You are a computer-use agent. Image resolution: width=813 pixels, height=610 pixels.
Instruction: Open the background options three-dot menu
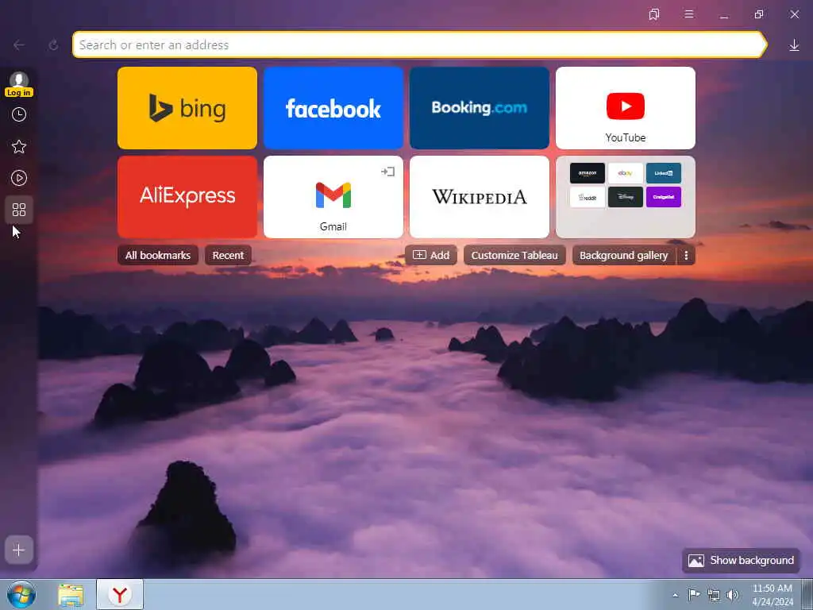click(x=686, y=255)
